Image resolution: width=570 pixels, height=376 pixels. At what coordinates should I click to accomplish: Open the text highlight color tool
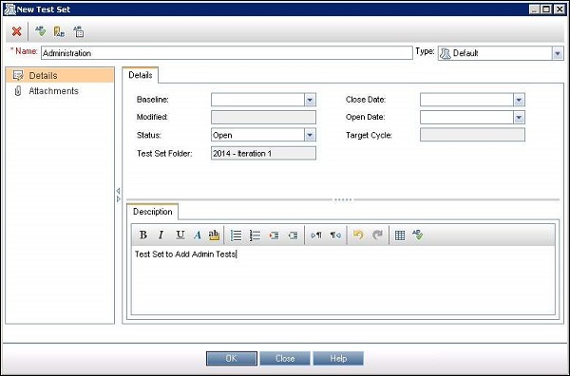[214, 235]
